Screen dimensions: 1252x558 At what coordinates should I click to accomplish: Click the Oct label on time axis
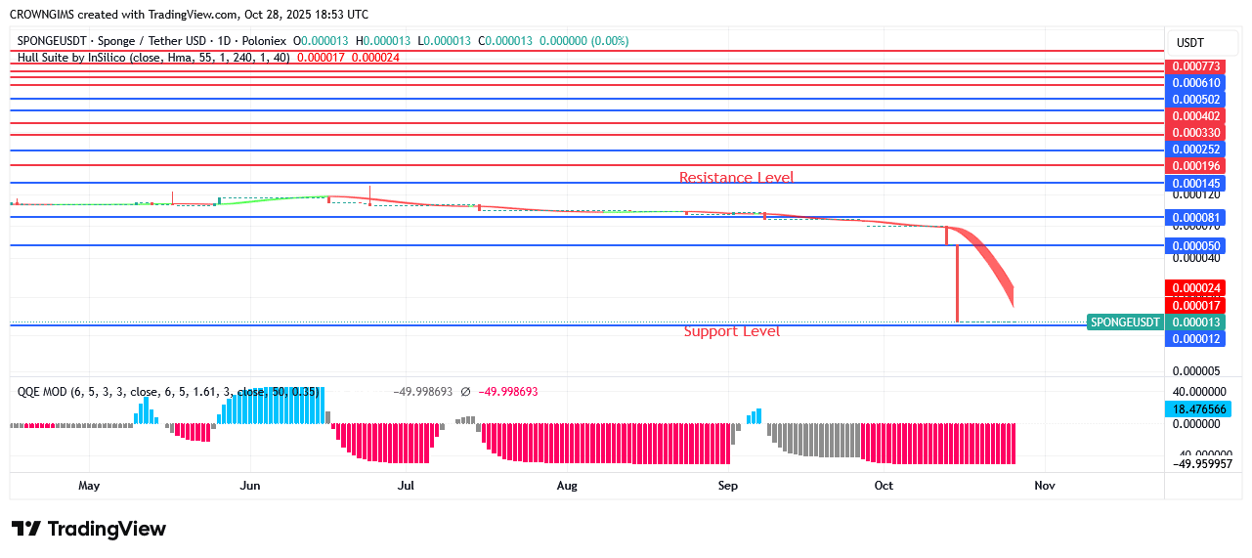(884, 486)
